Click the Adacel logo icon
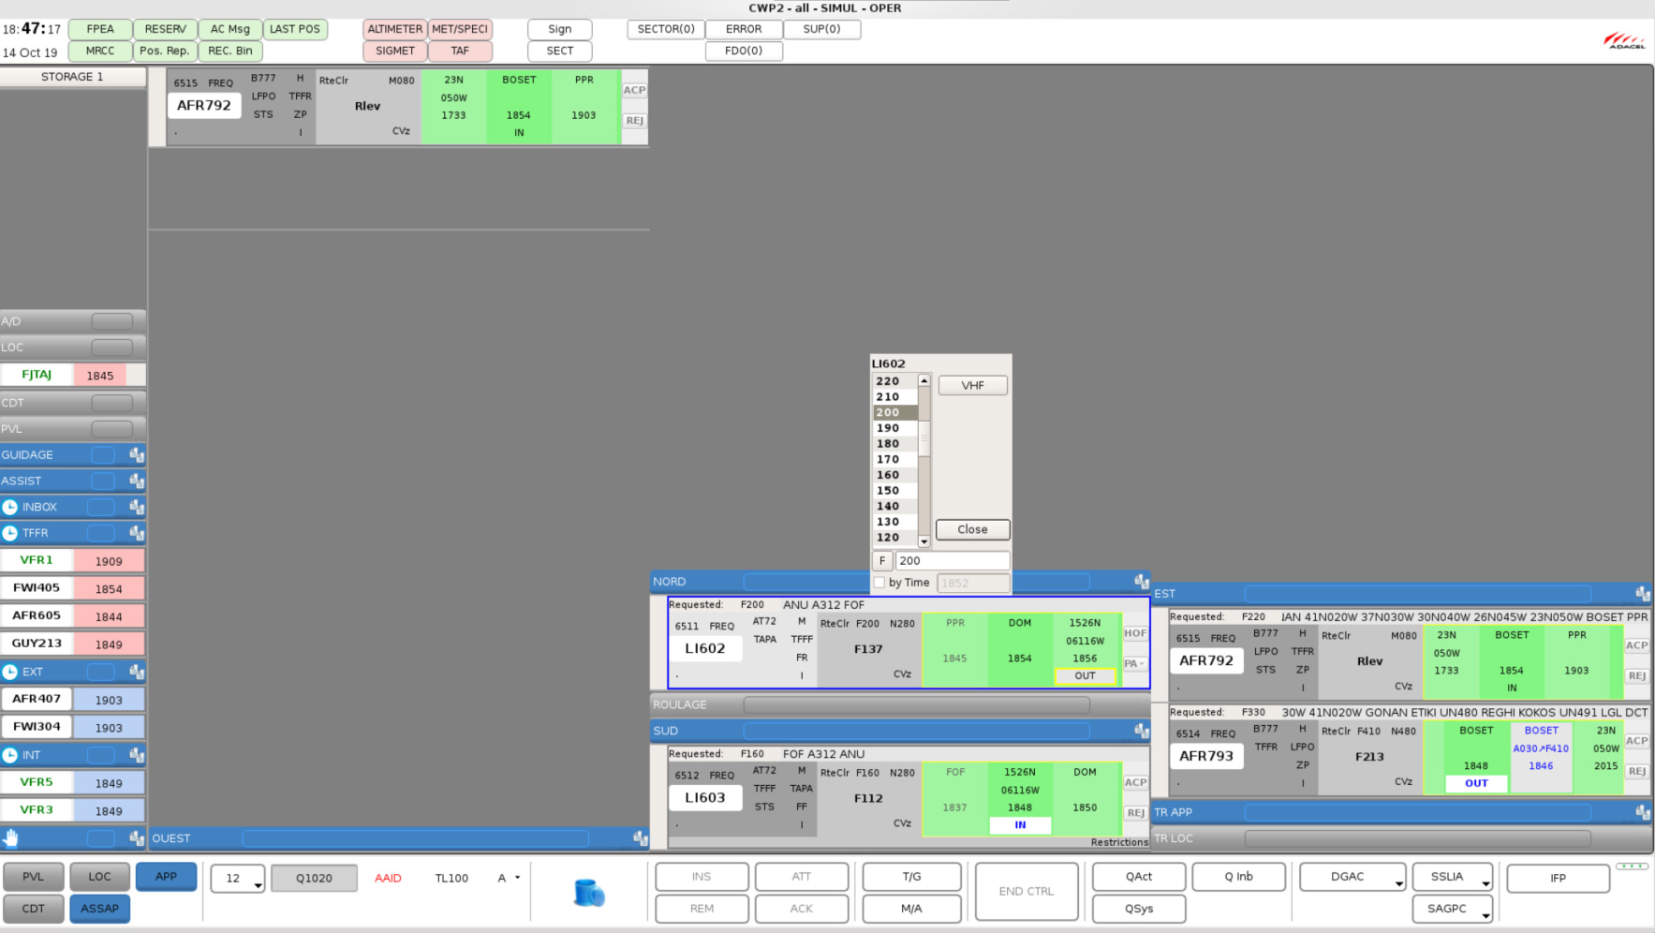 click(x=1624, y=41)
